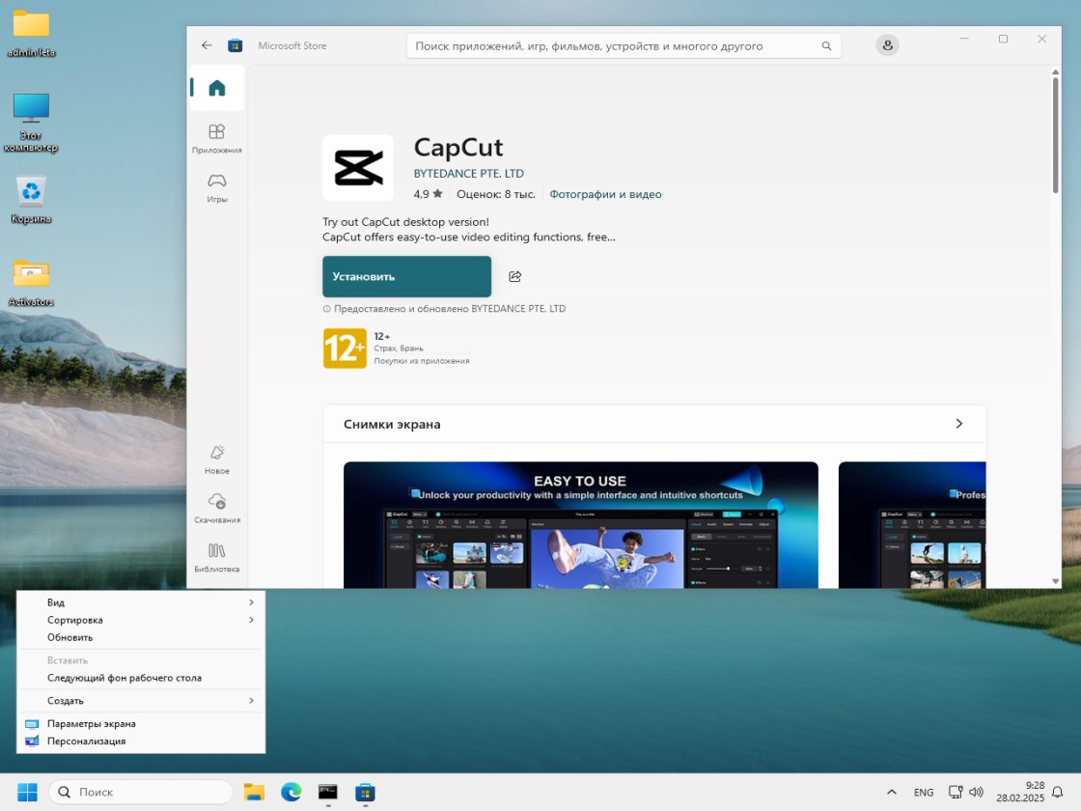Open notifications bell icon

point(1058,792)
